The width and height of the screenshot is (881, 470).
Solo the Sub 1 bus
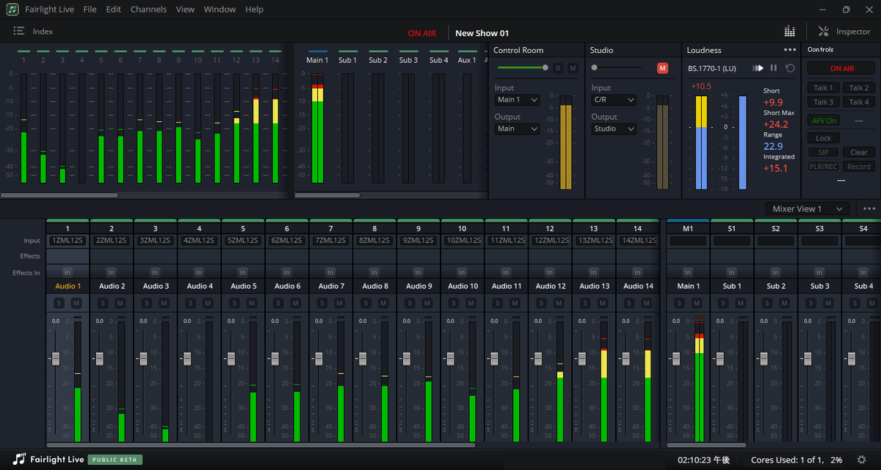click(723, 303)
